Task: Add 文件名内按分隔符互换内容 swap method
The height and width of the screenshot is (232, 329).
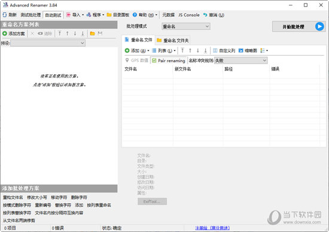Action: 59,213
